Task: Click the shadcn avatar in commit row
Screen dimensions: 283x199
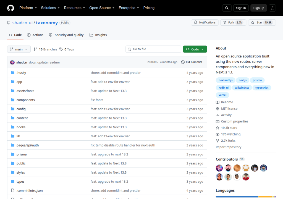Action: pos(12,62)
